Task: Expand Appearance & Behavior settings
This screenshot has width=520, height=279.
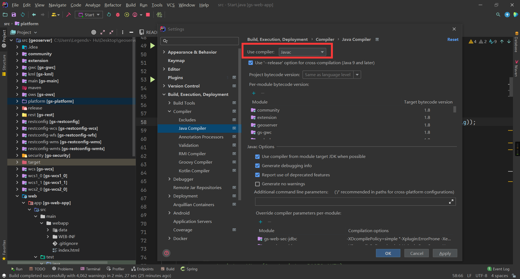Action: click(x=164, y=52)
